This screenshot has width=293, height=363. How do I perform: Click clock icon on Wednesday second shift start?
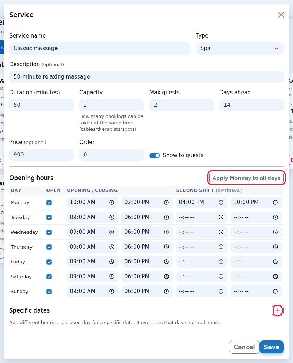tap(221, 232)
